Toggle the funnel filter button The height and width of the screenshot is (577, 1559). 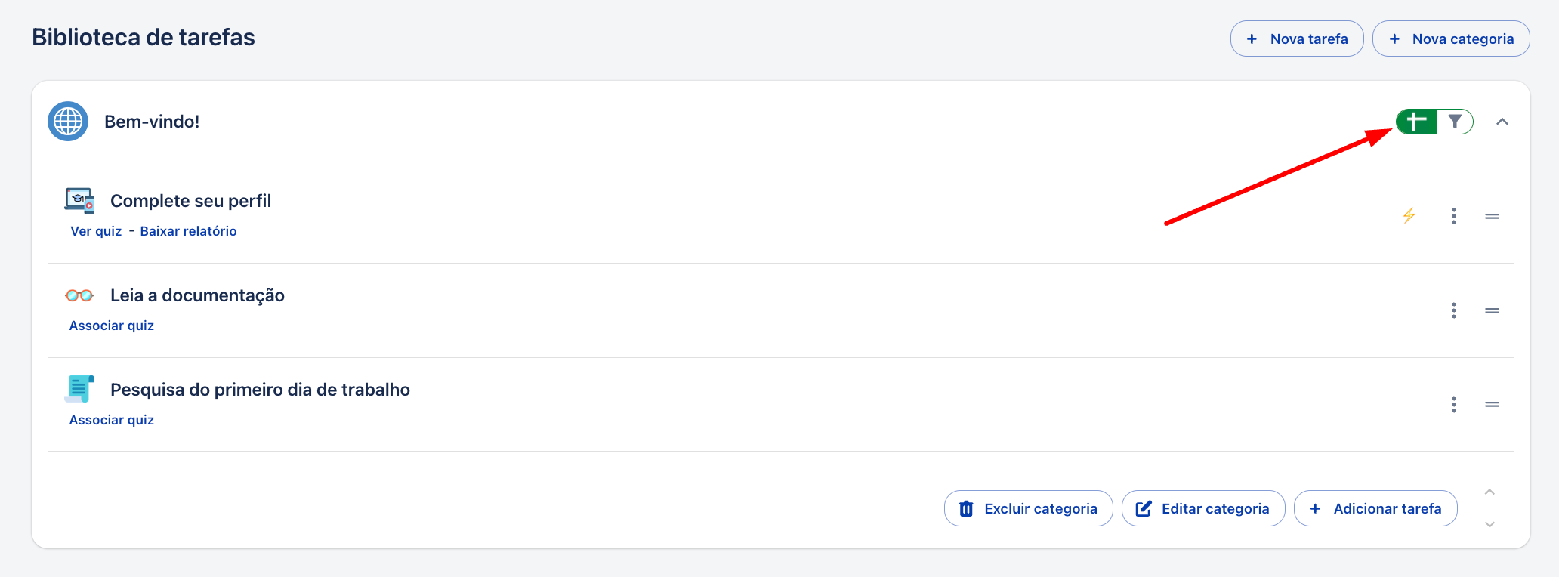click(x=1454, y=122)
